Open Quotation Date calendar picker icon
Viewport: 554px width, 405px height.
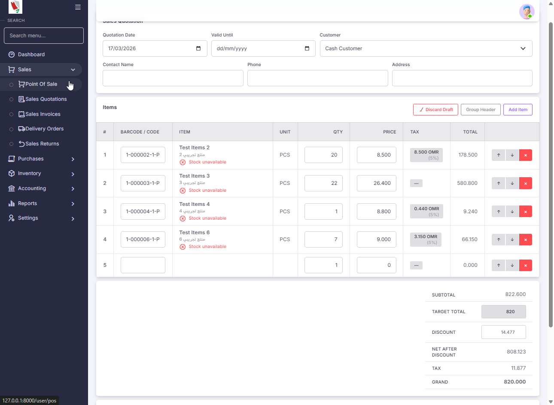(198, 48)
